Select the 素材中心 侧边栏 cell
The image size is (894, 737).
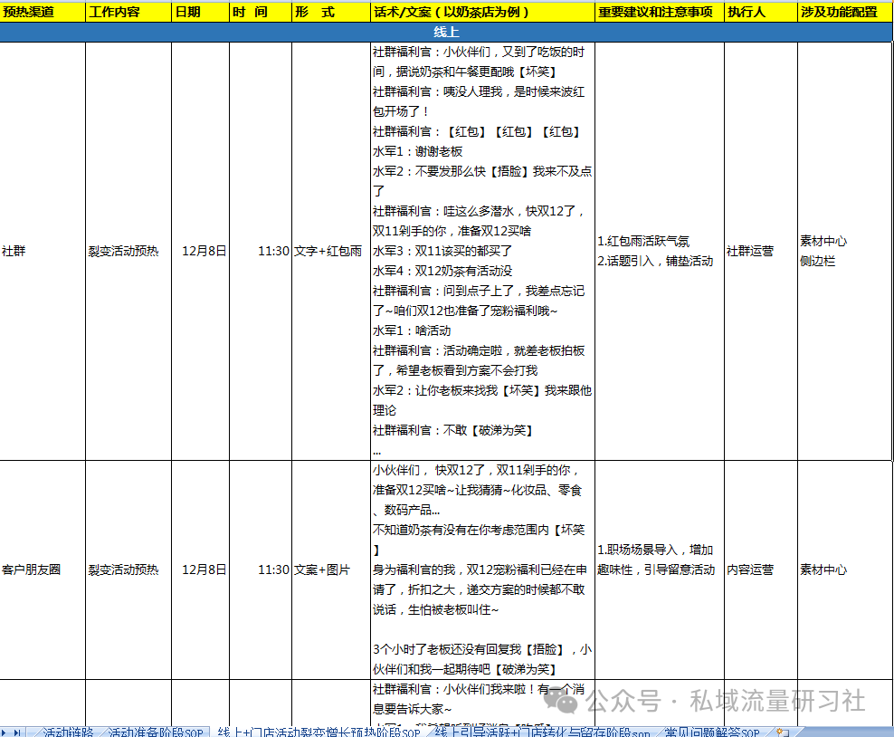(844, 251)
